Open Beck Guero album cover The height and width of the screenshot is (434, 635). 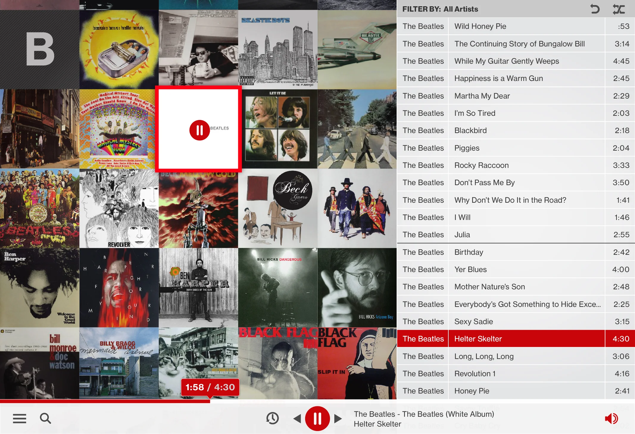[278, 208]
